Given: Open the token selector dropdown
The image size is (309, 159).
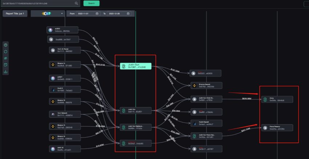Looking at the screenshot, I should 47,13.
